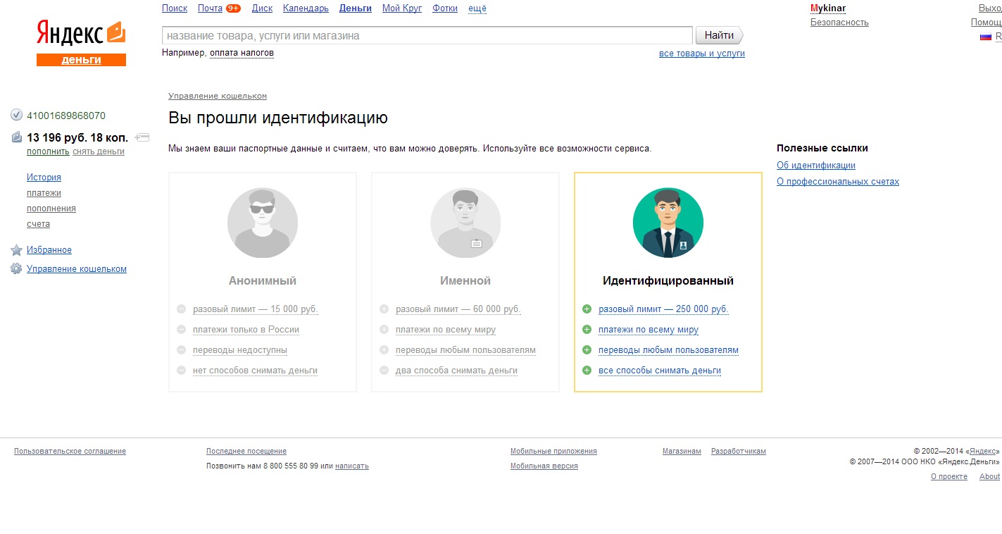
Task: Click the Mykinar username link
Action: click(828, 8)
